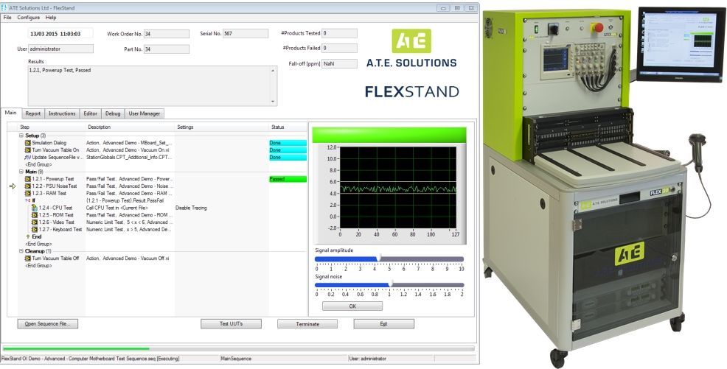Start testing with Test UUT's button
This screenshot has width=727, height=369.
[x=231, y=323]
